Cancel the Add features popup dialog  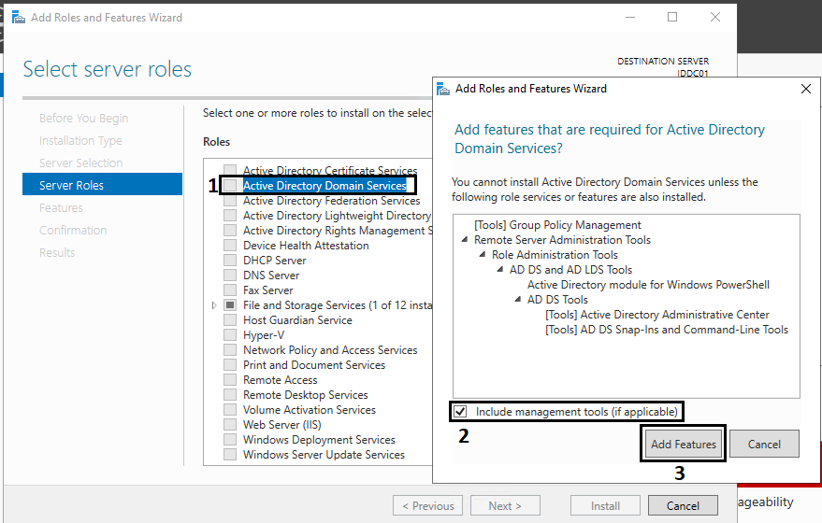click(764, 444)
